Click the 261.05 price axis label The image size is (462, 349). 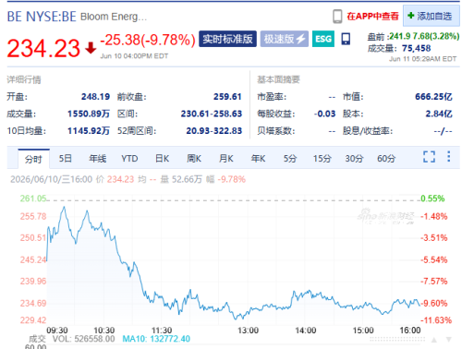click(33, 199)
